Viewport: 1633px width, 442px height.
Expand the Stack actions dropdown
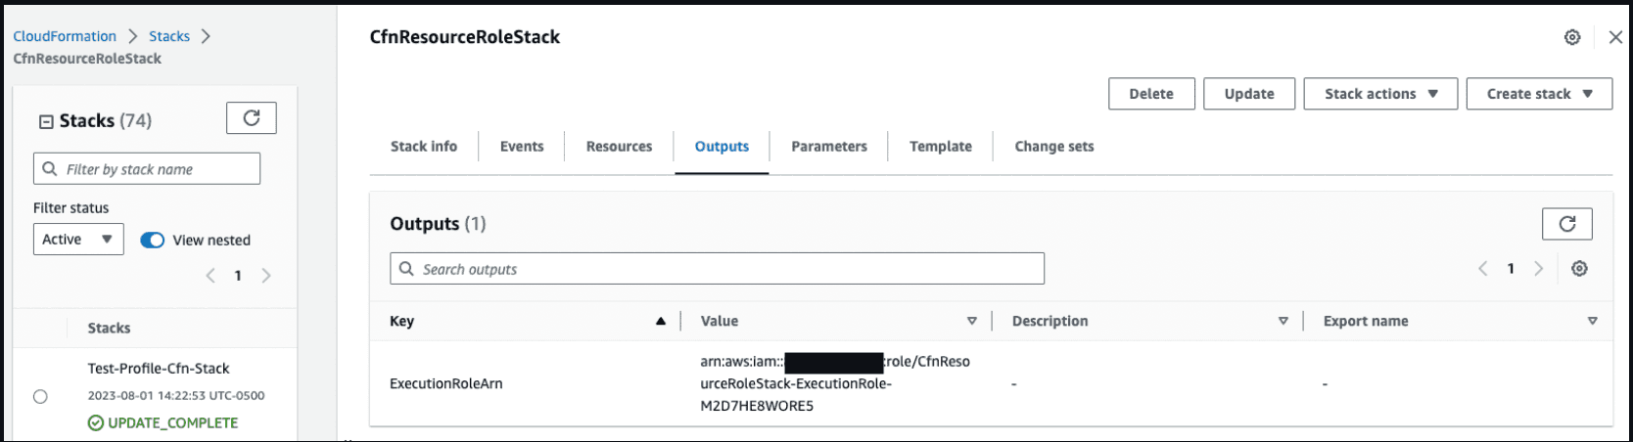point(1380,94)
